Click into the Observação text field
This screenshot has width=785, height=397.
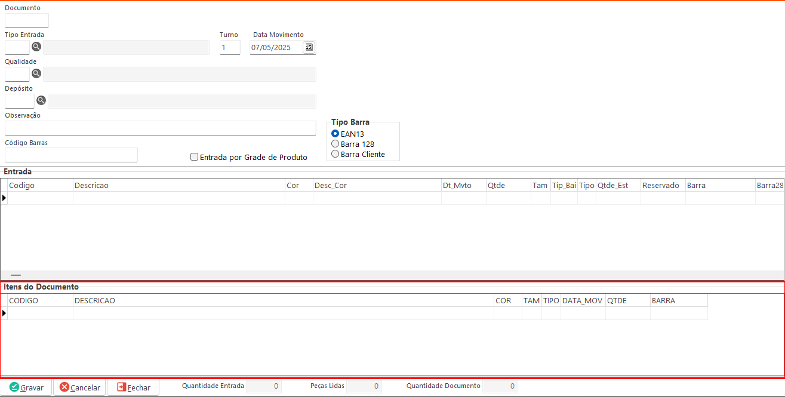pos(160,128)
